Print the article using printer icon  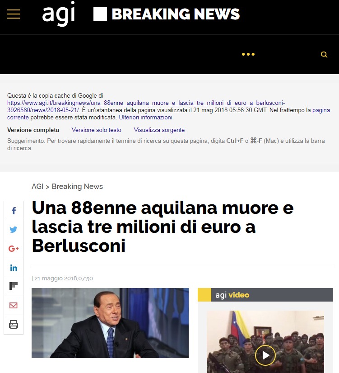point(14,325)
